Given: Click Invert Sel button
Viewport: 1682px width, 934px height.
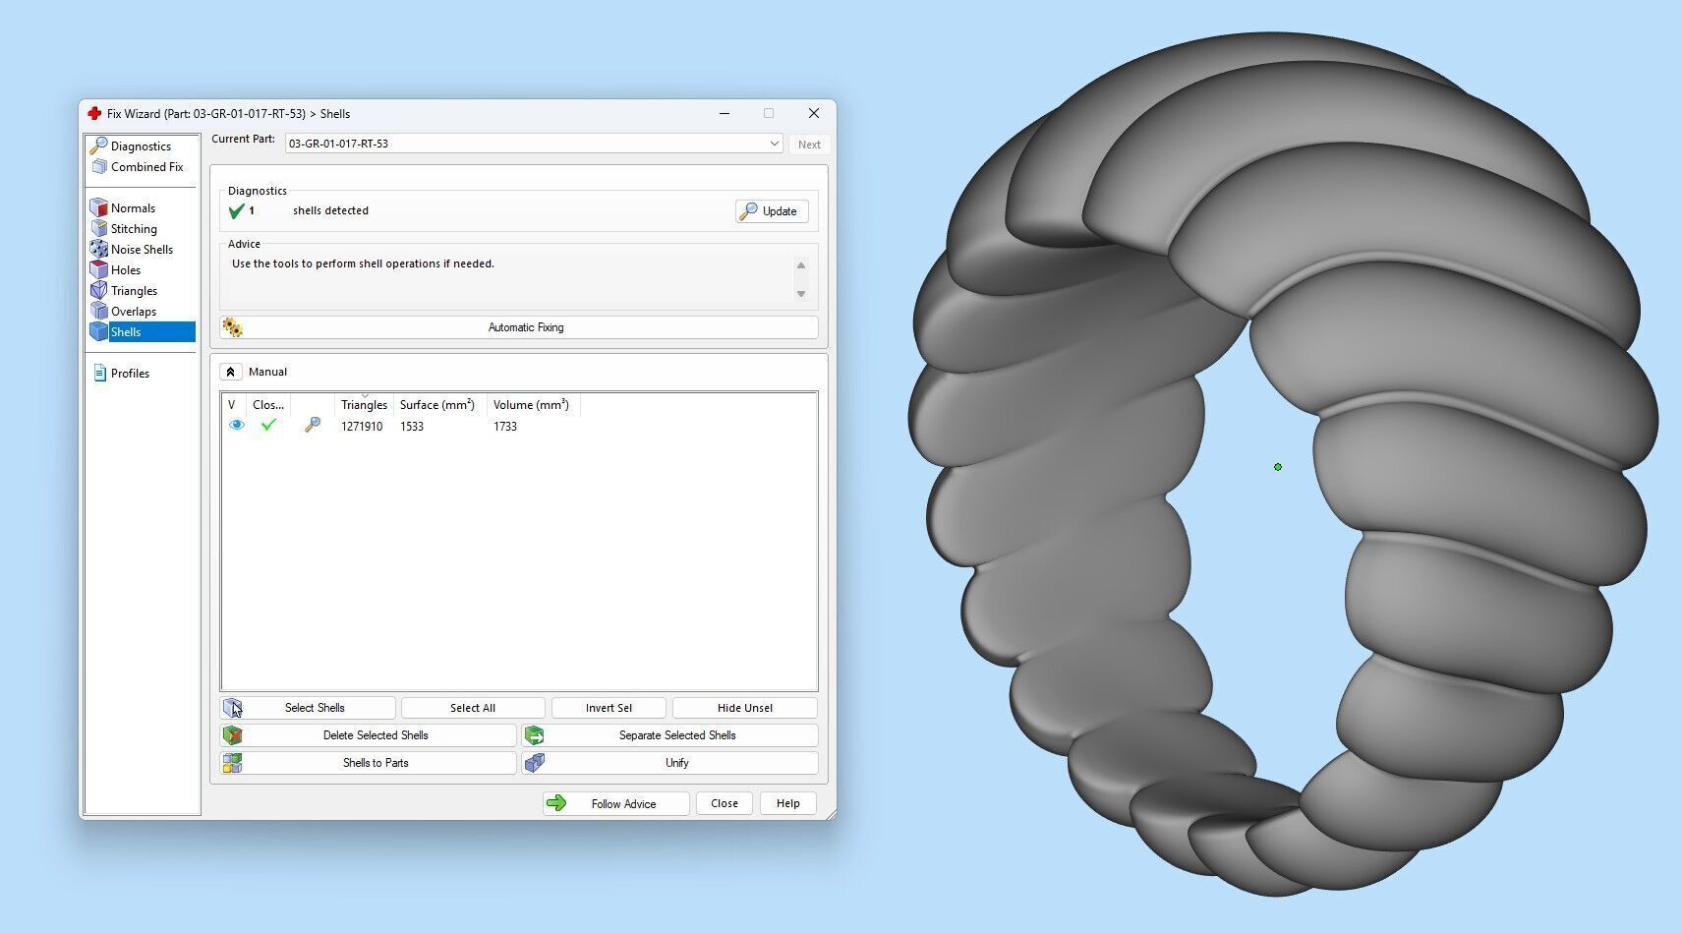Looking at the screenshot, I should coord(609,708).
